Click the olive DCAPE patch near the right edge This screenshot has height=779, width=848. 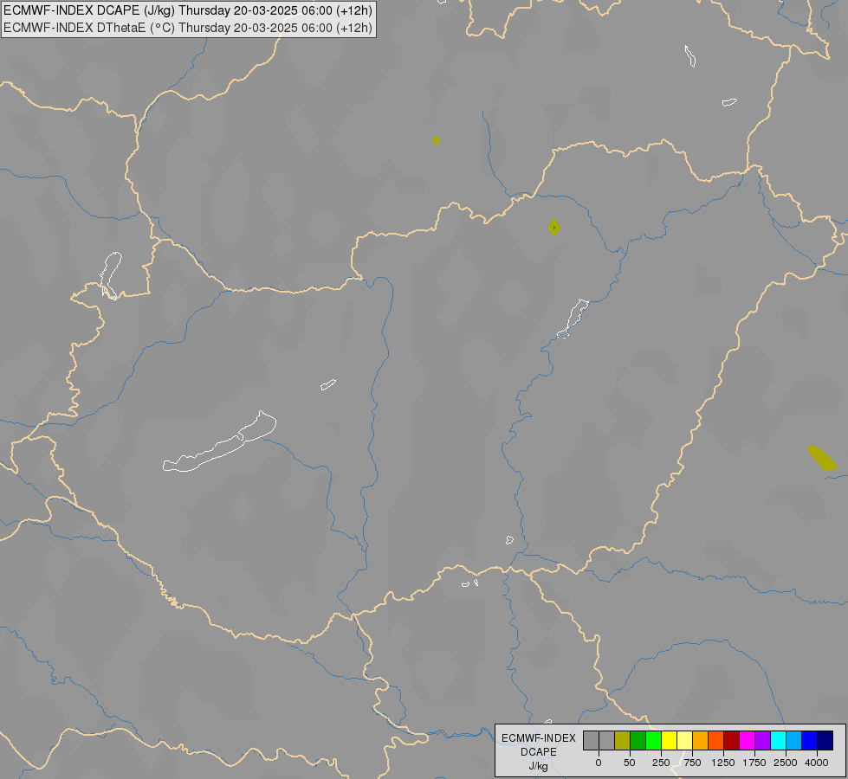point(822,457)
